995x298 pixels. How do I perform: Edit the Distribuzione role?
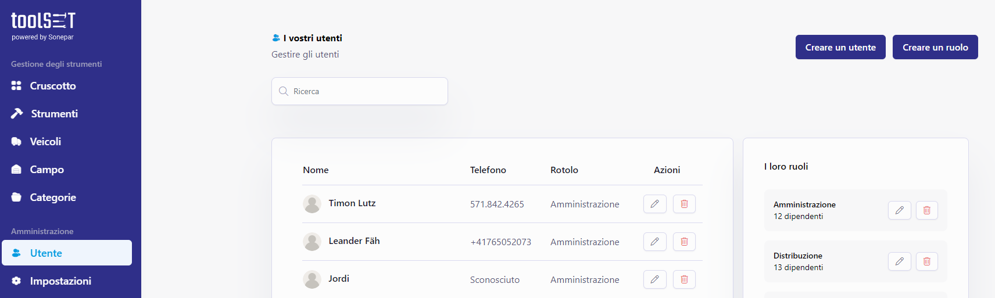coord(899,261)
